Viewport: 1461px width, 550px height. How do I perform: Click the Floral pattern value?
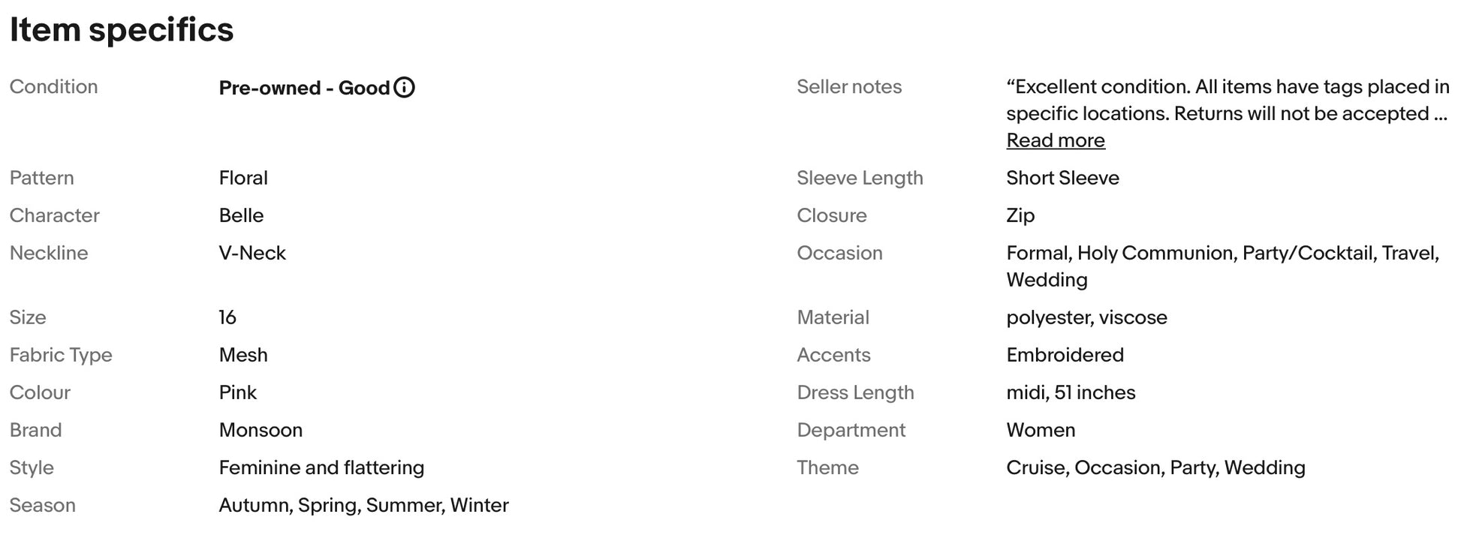click(x=243, y=178)
